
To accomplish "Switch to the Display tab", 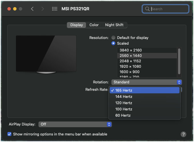I will click(x=77, y=25).
